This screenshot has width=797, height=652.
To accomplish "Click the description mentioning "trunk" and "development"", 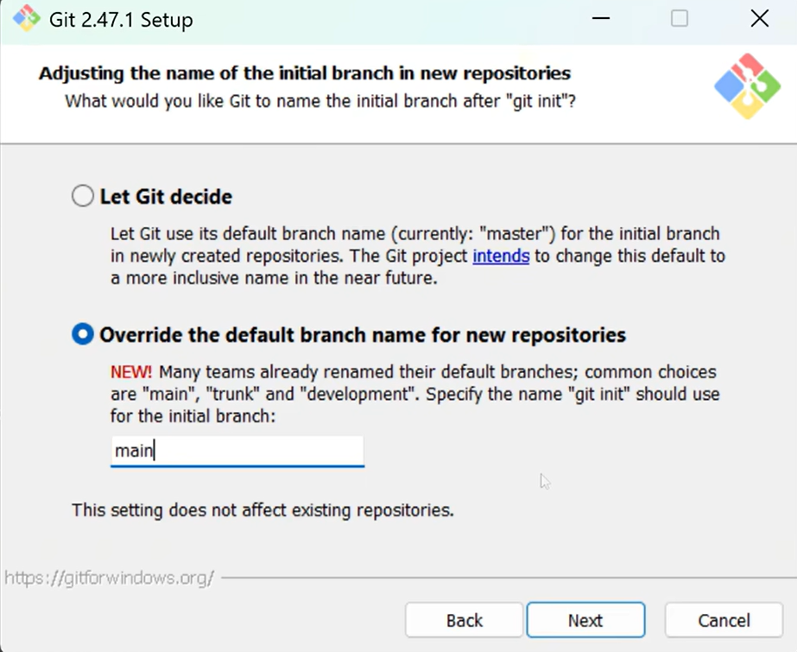I will (x=414, y=395).
